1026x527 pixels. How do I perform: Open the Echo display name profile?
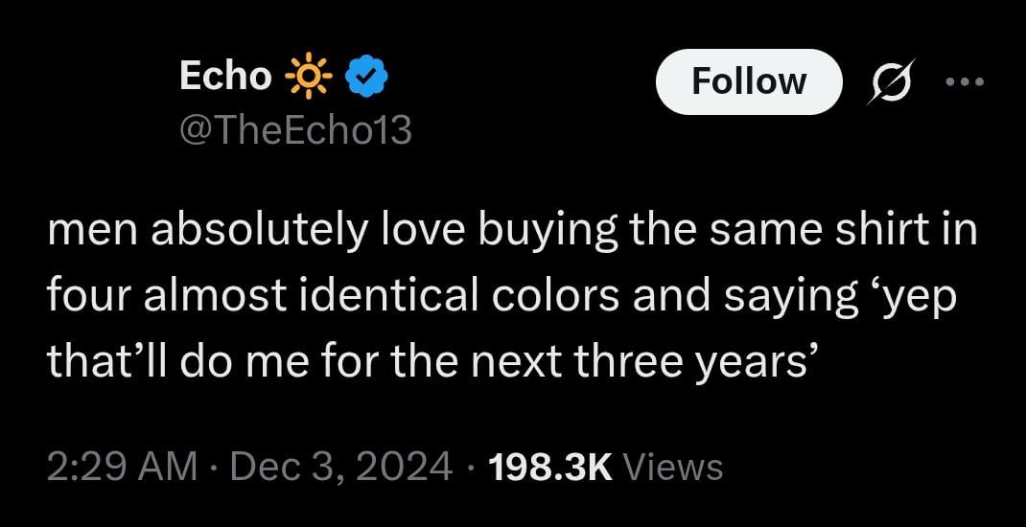225,78
